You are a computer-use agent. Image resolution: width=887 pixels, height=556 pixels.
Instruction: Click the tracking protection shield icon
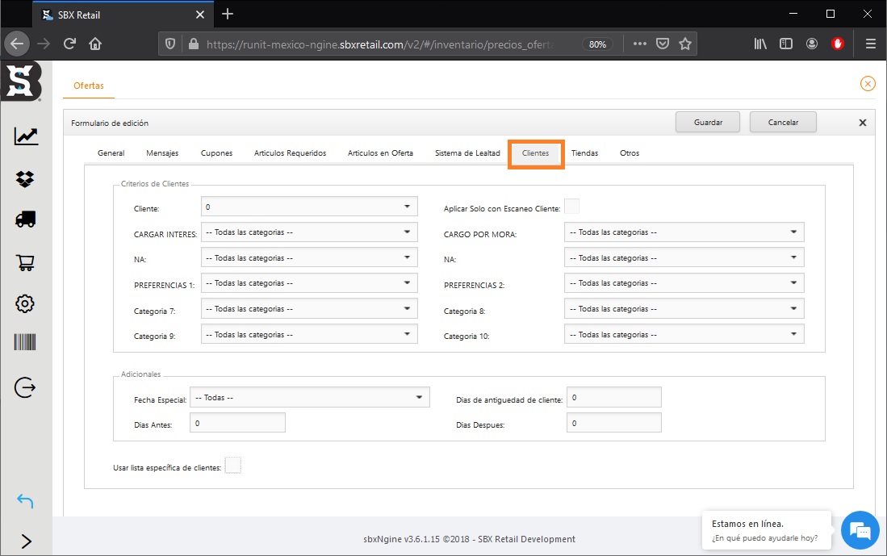pyautogui.click(x=170, y=44)
